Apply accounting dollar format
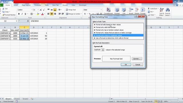Screen dimensions: 183x103 pyautogui.click(x=85, y=14)
